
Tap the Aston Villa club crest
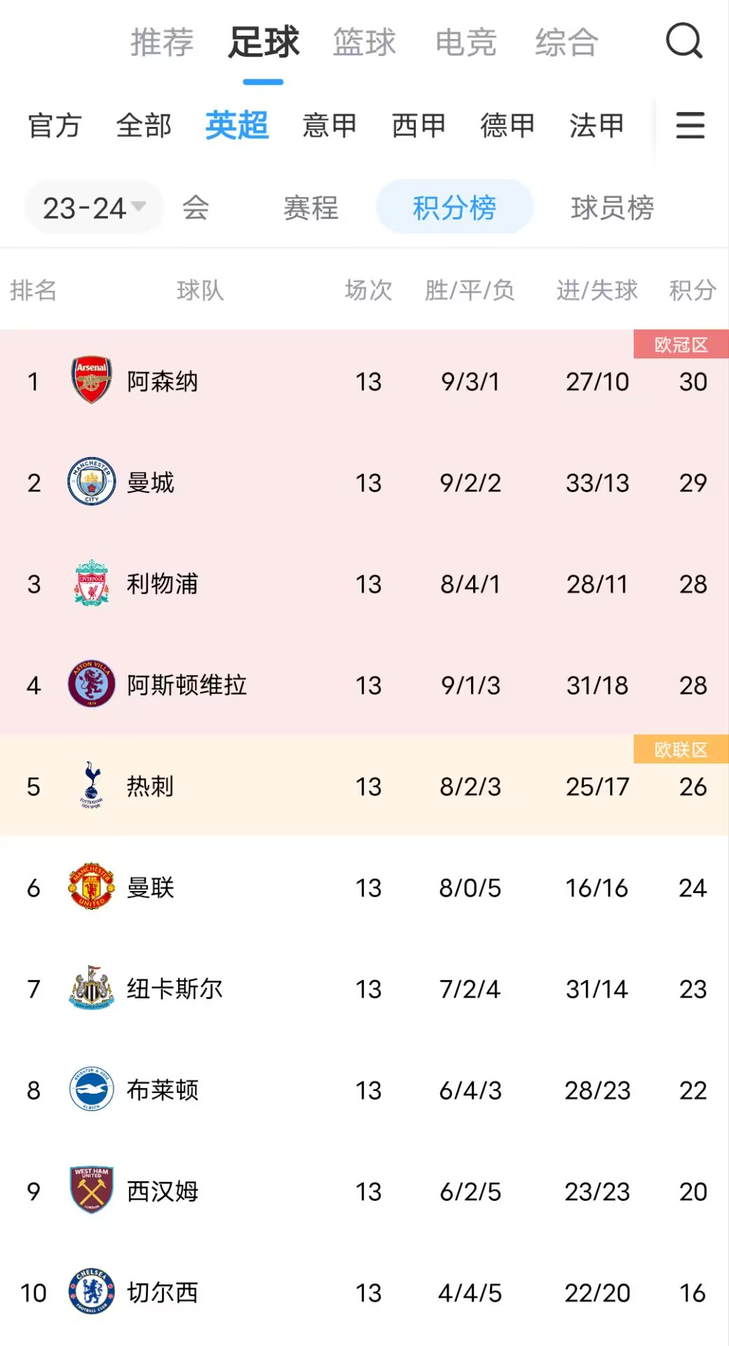click(92, 684)
